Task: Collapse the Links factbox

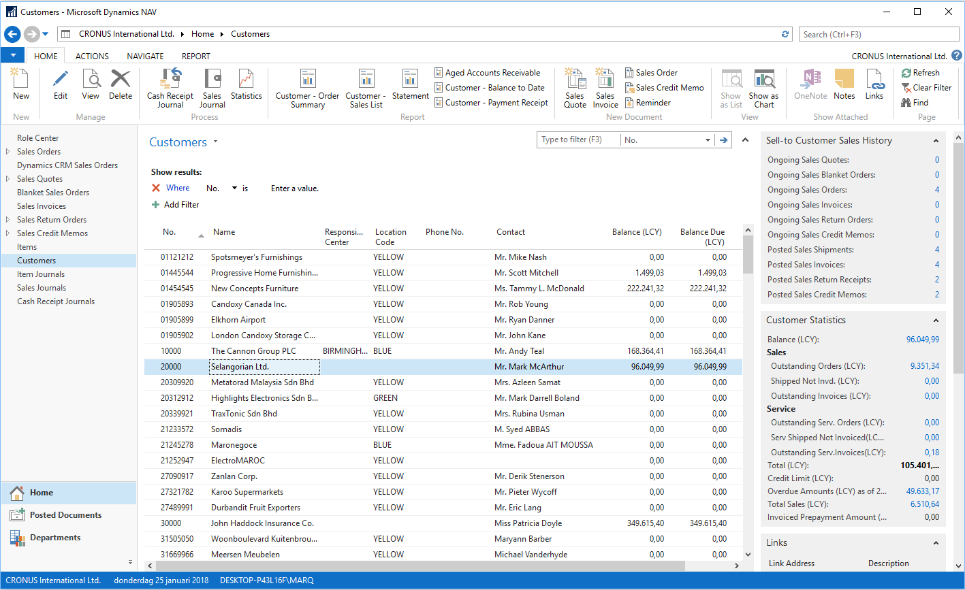Action: (x=936, y=543)
